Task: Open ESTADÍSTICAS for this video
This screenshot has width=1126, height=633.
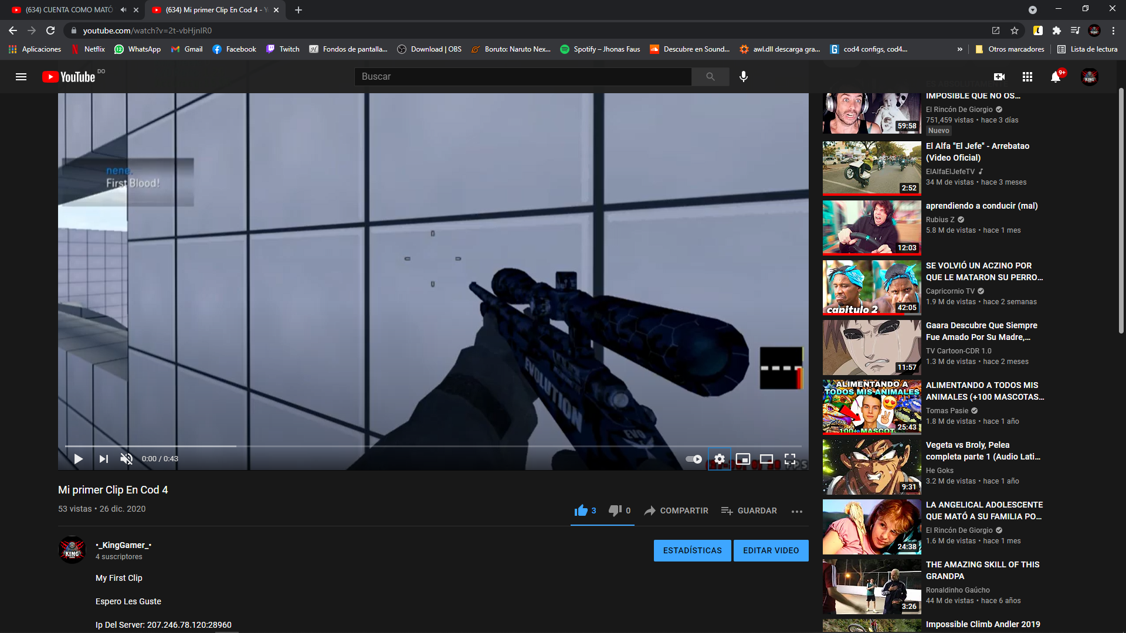Action: [x=692, y=550]
